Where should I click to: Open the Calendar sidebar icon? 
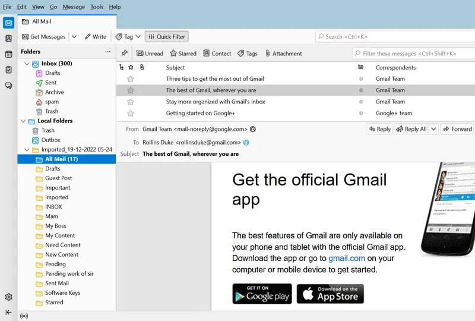click(x=8, y=54)
